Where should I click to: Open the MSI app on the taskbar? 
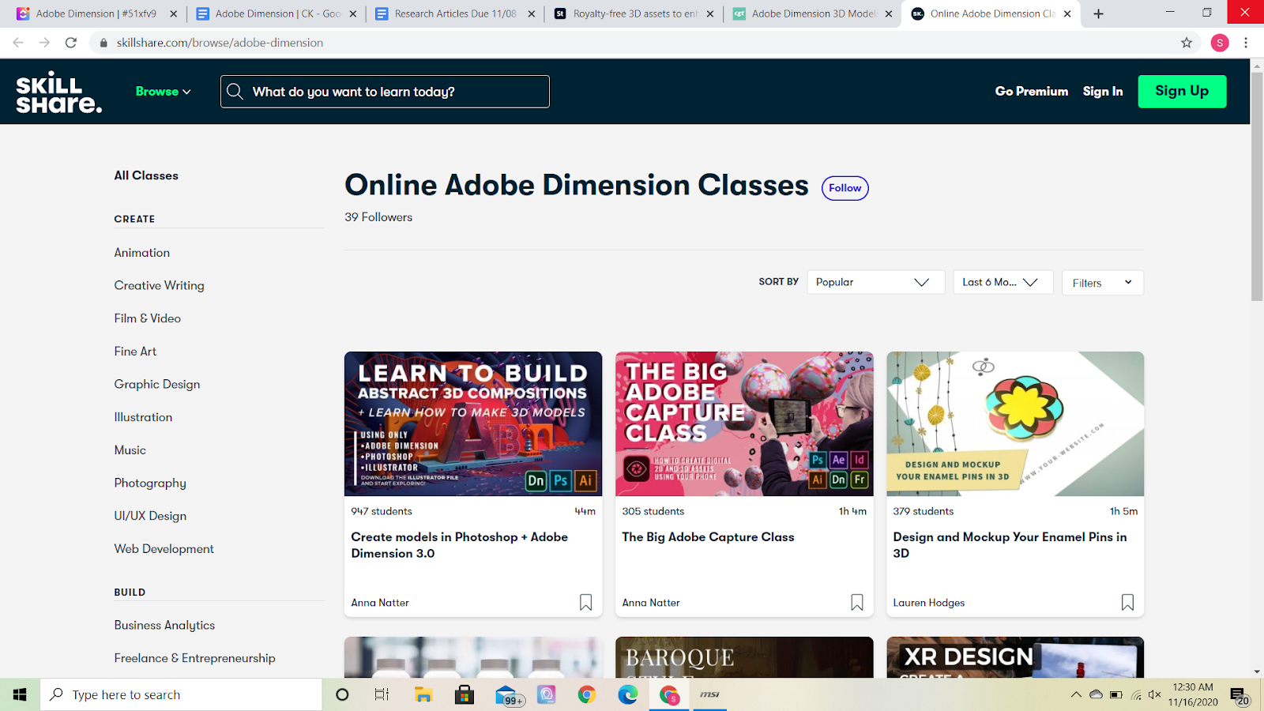pyautogui.click(x=709, y=694)
